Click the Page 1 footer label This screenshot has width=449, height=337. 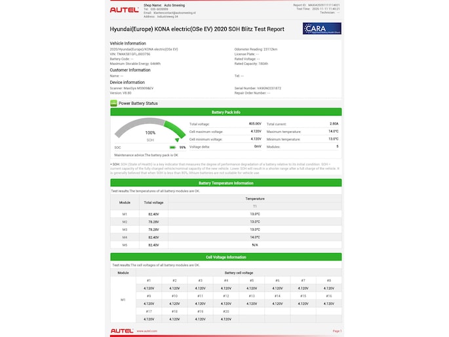[x=337, y=331]
